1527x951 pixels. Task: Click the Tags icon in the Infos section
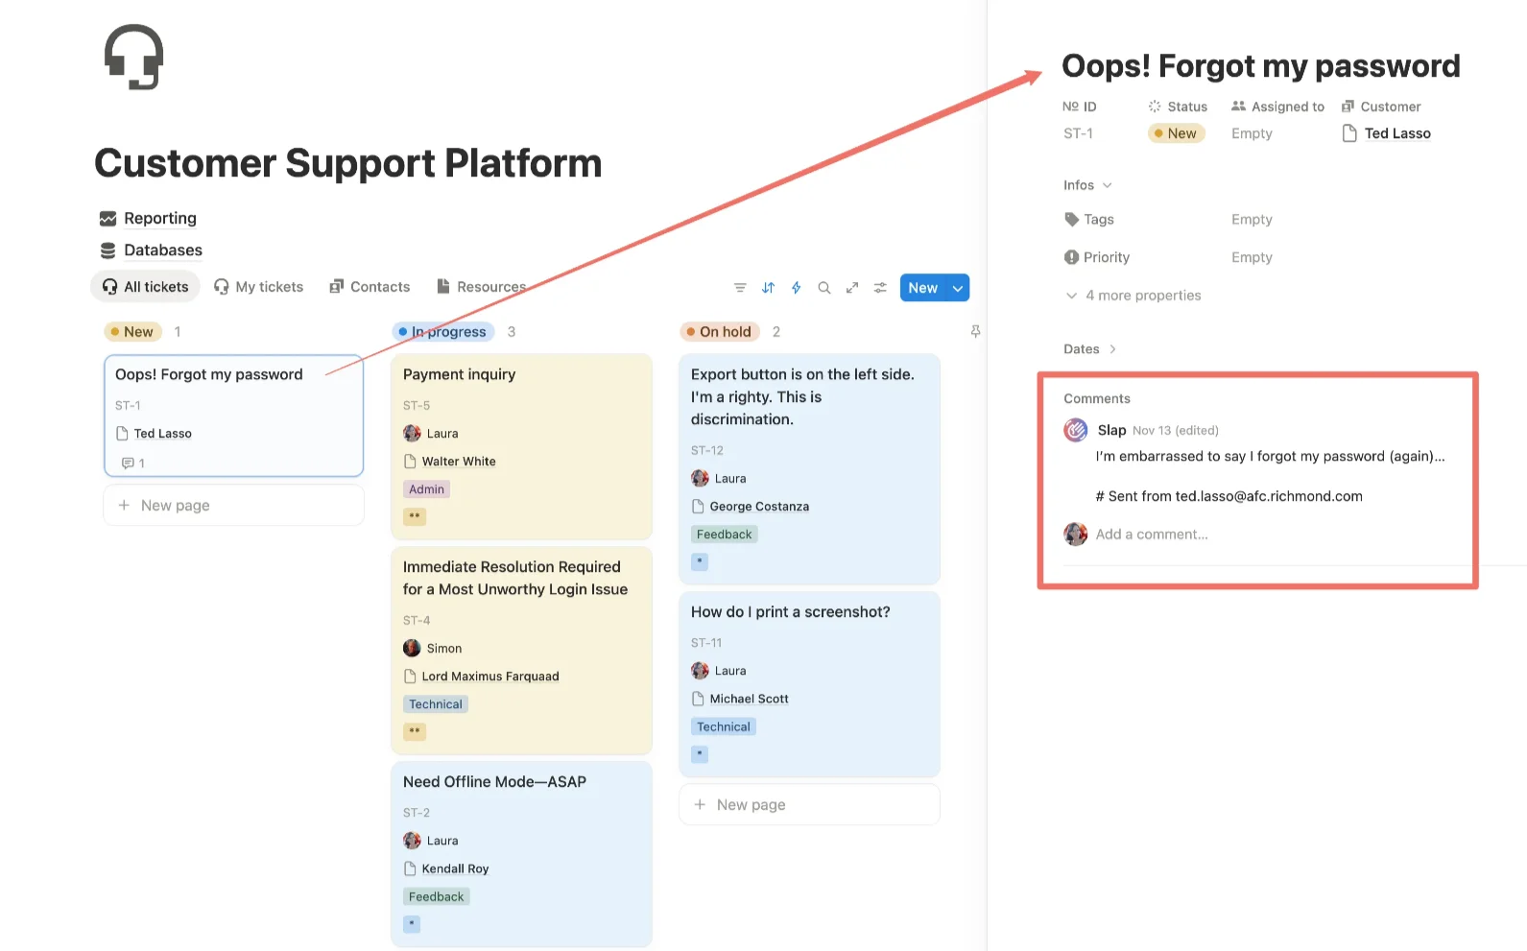(x=1072, y=219)
